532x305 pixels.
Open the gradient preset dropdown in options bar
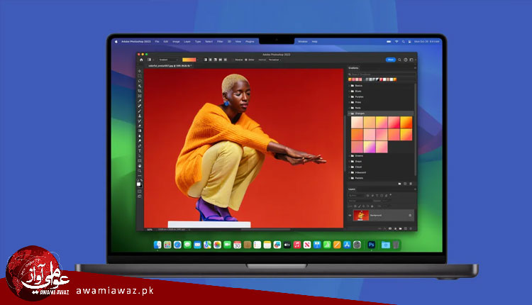189,60
